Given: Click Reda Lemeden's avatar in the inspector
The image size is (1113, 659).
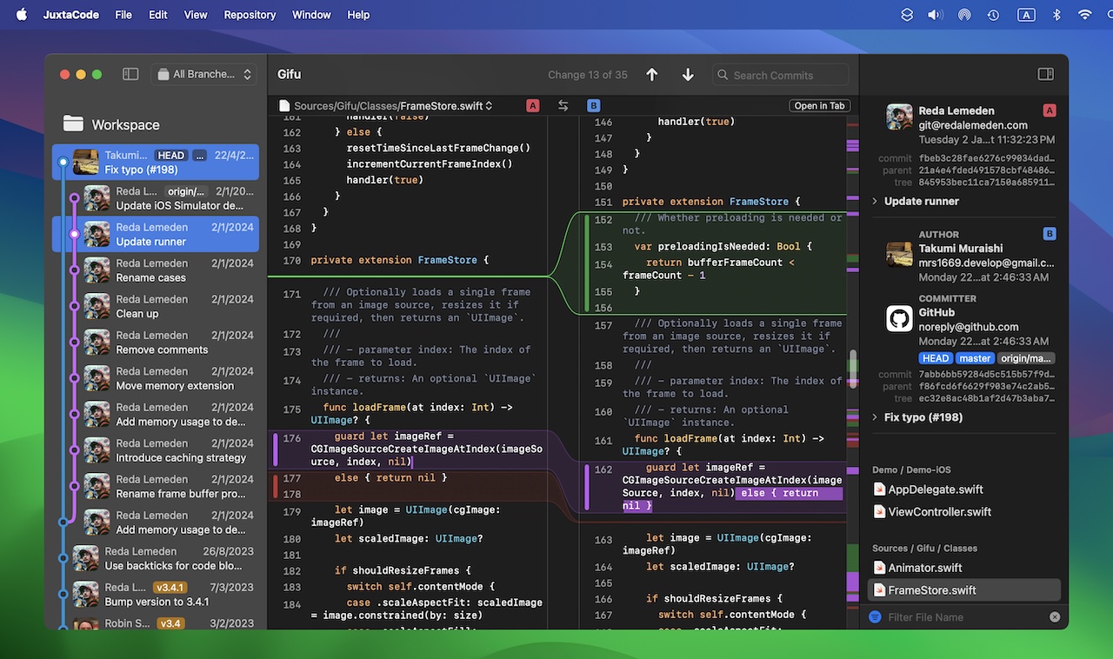Looking at the screenshot, I should 899,116.
